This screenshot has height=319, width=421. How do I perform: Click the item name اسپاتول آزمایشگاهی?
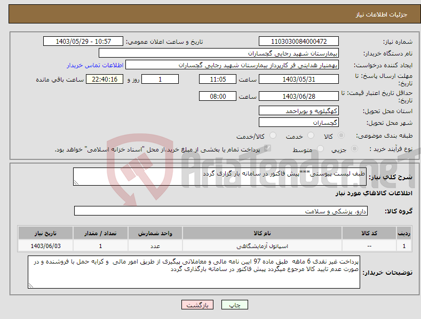pyautogui.click(x=262, y=246)
